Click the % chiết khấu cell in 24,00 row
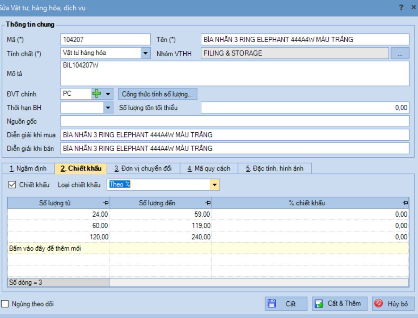The width and height of the screenshot is (418, 318). click(310, 214)
